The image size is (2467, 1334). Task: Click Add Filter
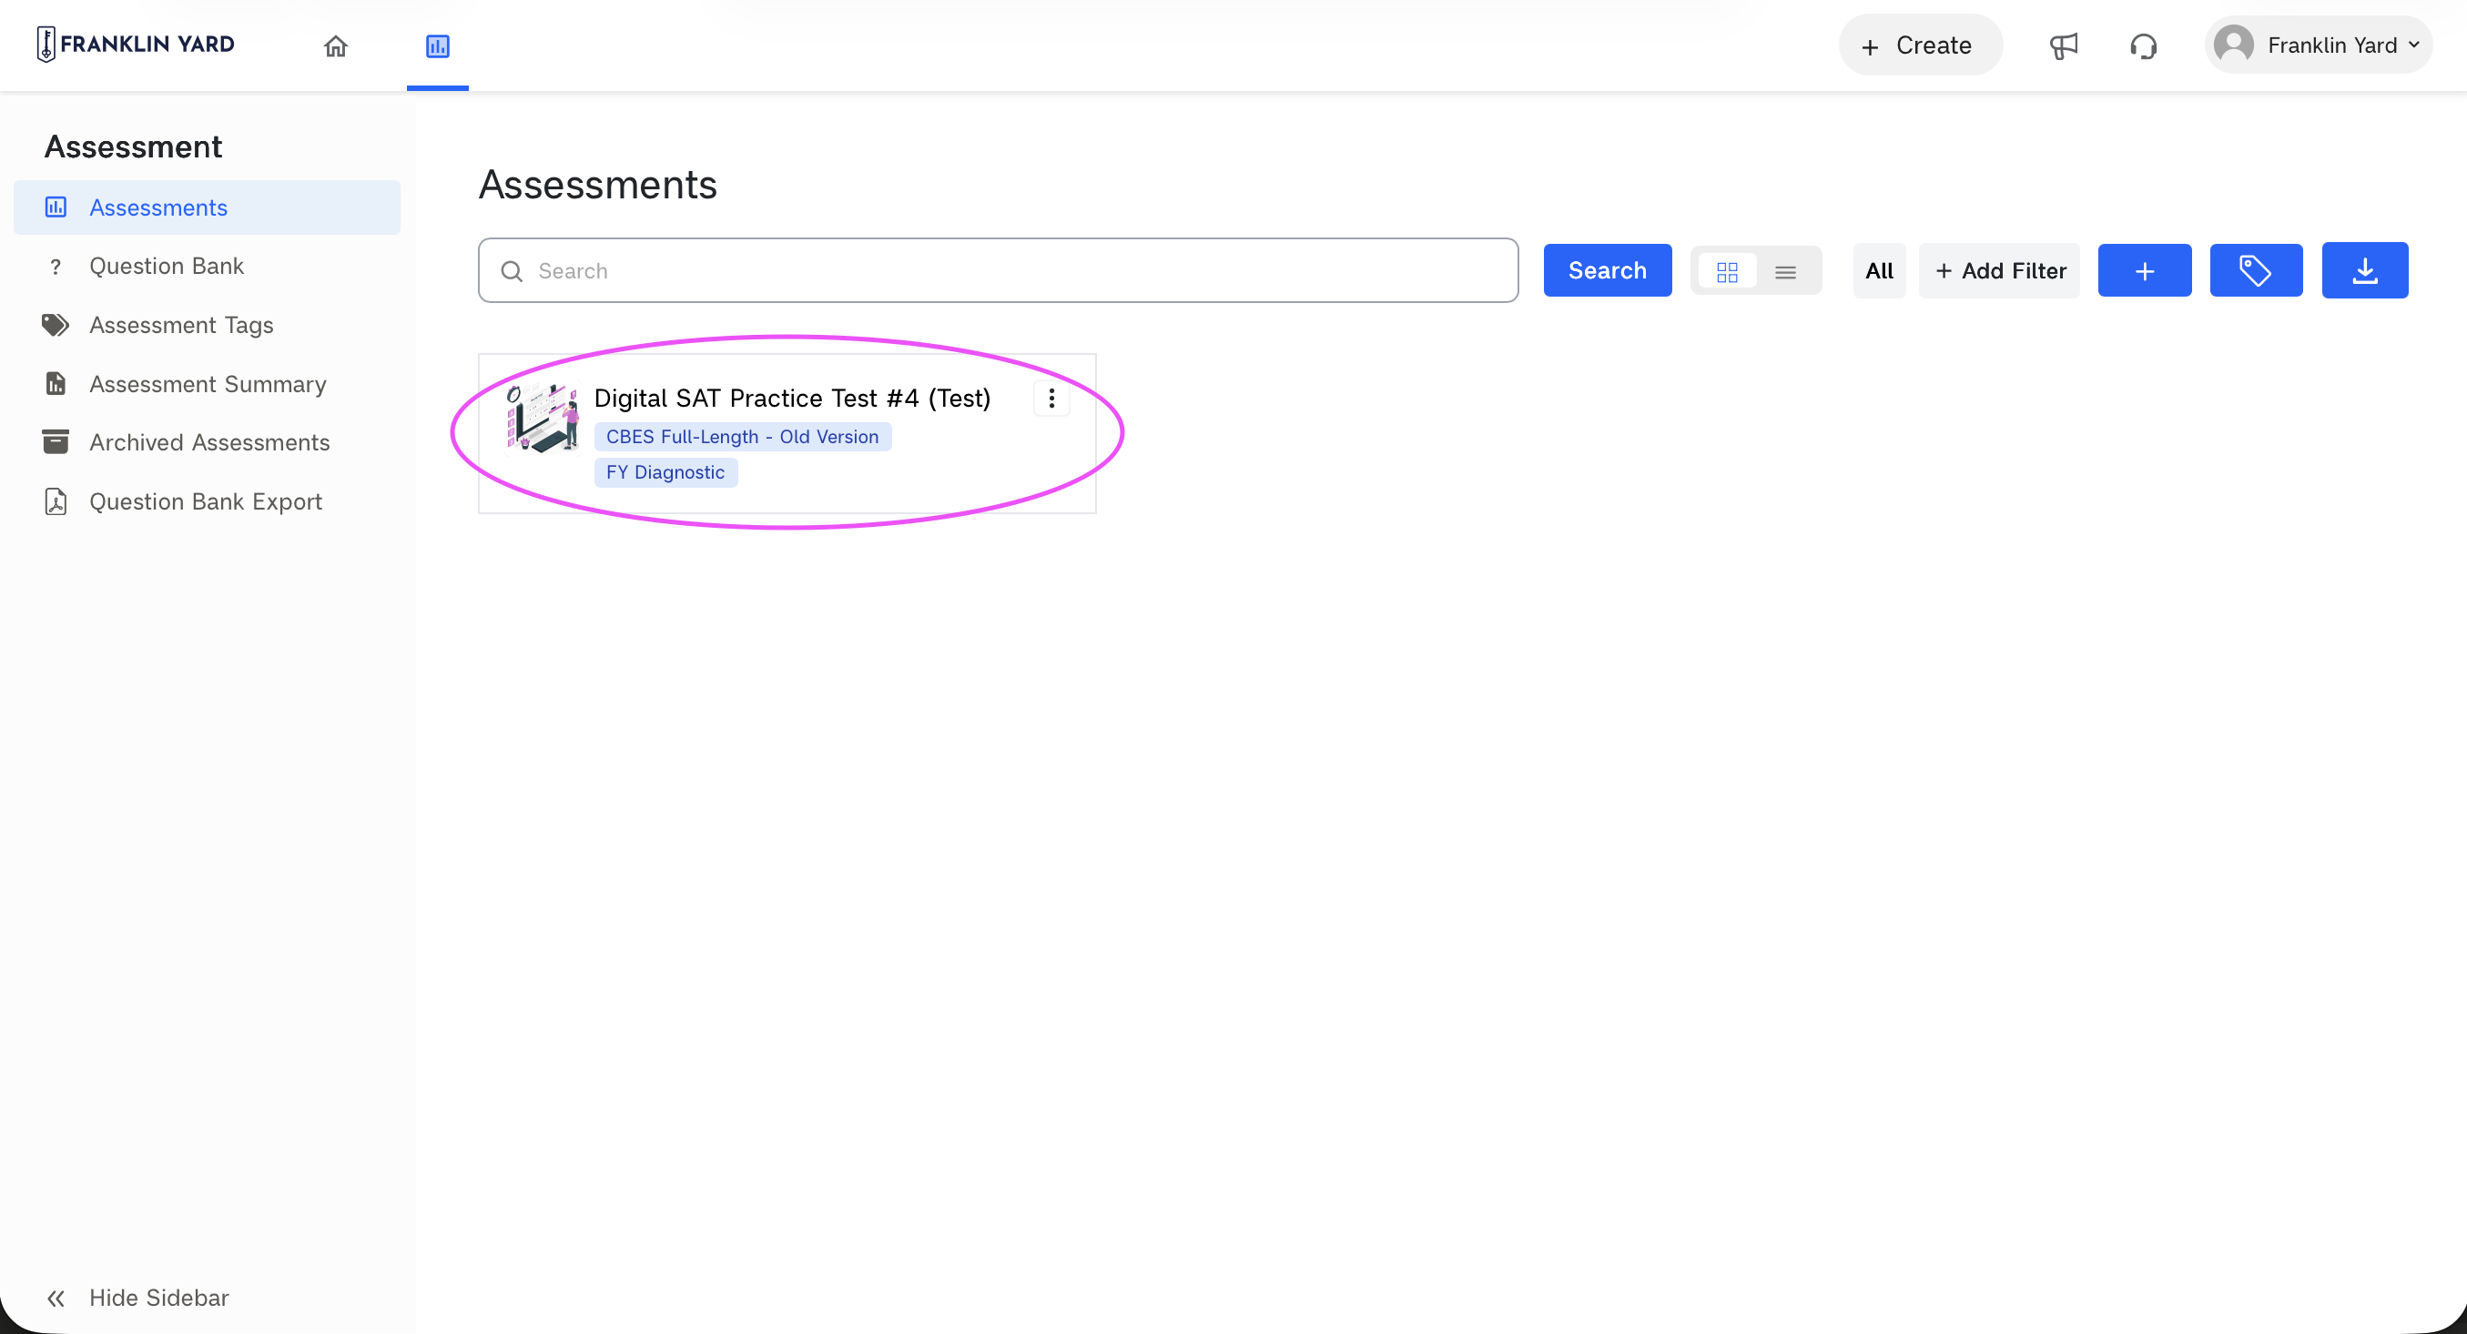2000,271
